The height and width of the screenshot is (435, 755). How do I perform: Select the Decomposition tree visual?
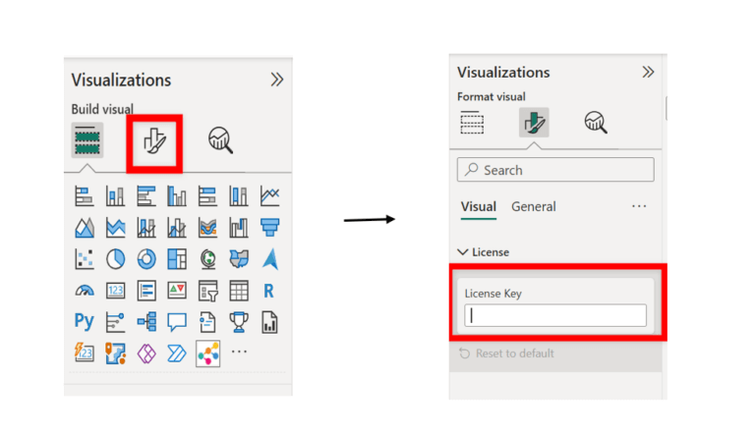[x=145, y=322]
